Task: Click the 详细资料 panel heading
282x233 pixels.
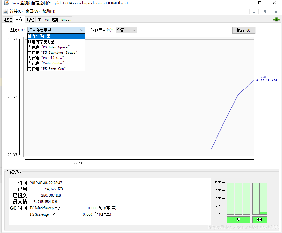Action: click(14, 172)
